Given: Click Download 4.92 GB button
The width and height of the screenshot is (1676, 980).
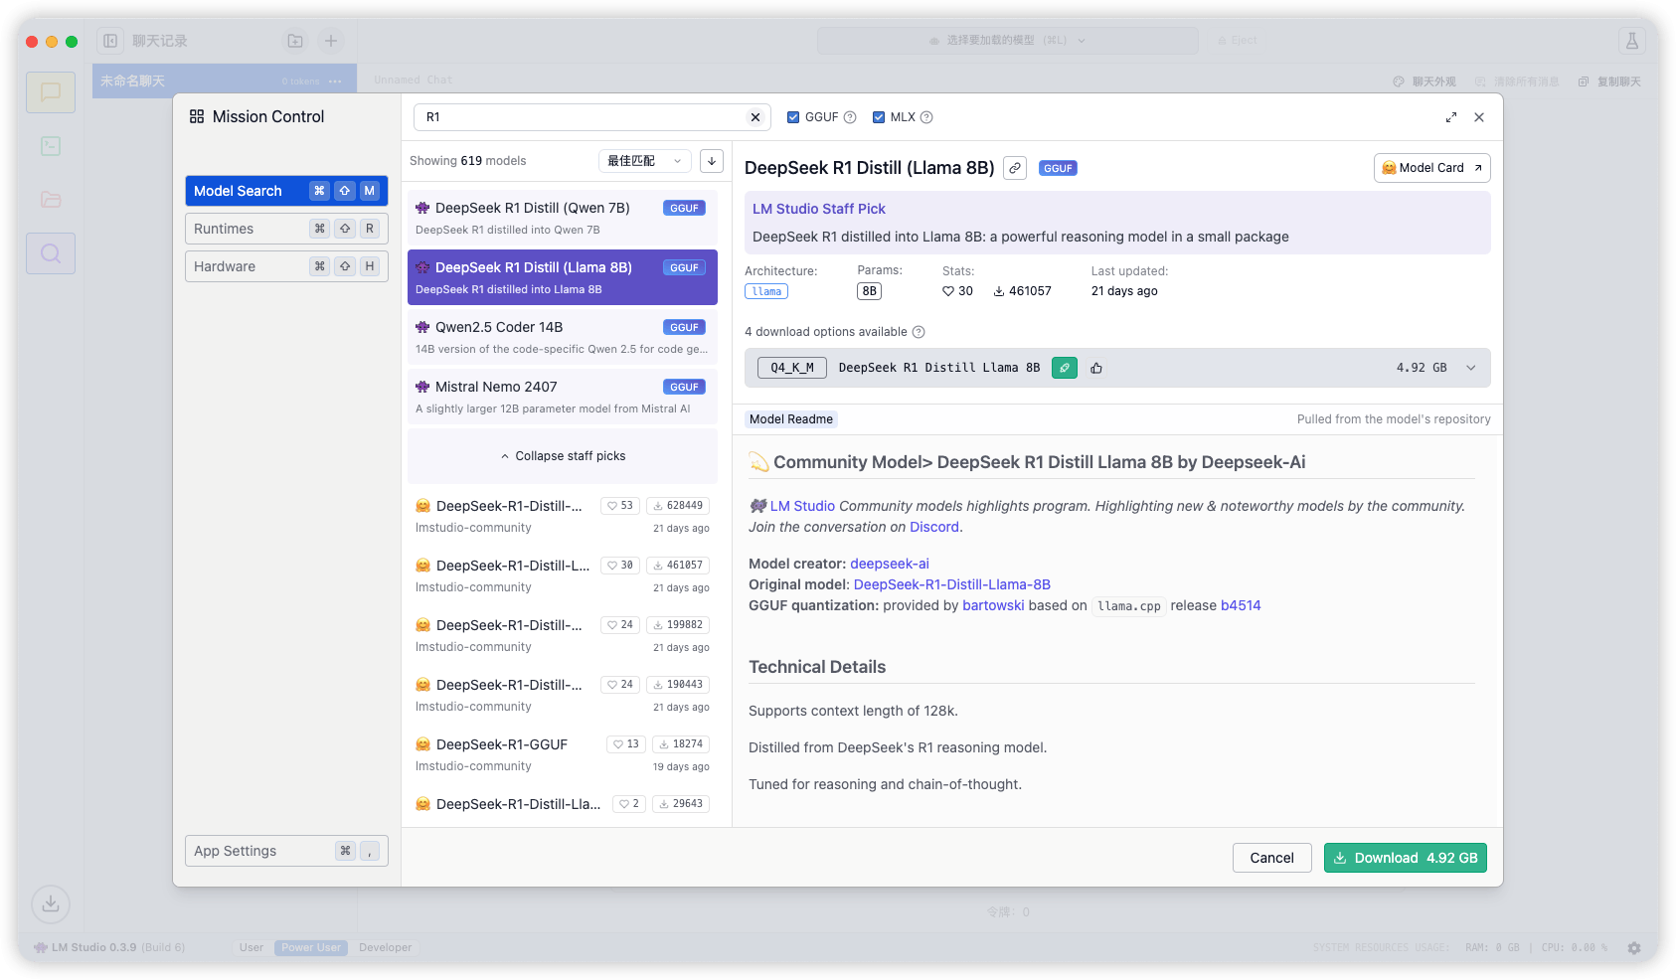Looking at the screenshot, I should [1405, 858].
